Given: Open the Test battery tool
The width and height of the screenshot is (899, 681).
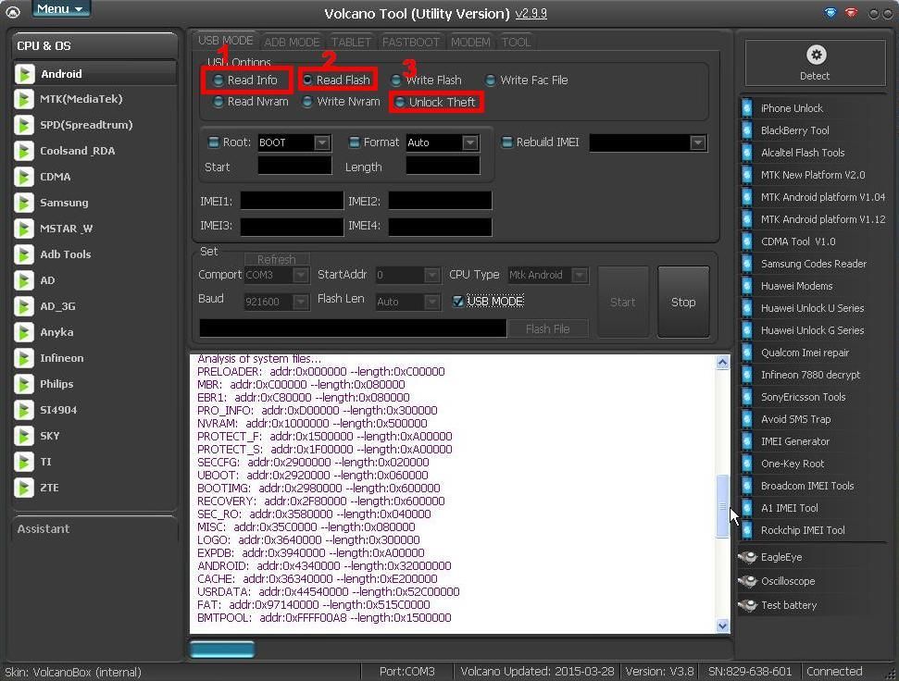Looking at the screenshot, I should coord(788,605).
